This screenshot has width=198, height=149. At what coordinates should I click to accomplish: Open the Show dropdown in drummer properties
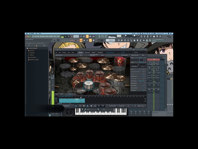144,55
